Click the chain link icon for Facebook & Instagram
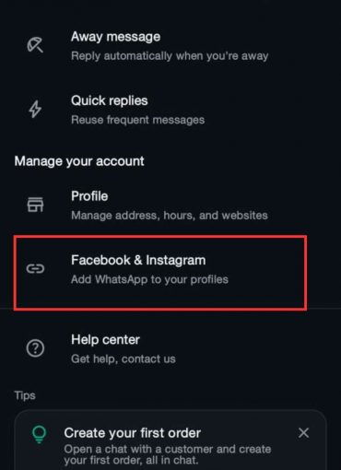341x470 pixels. point(35,269)
